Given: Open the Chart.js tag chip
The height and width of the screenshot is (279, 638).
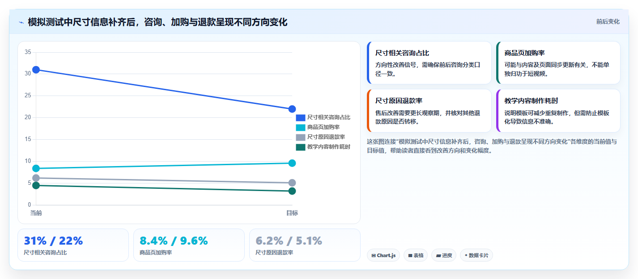Looking at the screenshot, I should pyautogui.click(x=383, y=255).
